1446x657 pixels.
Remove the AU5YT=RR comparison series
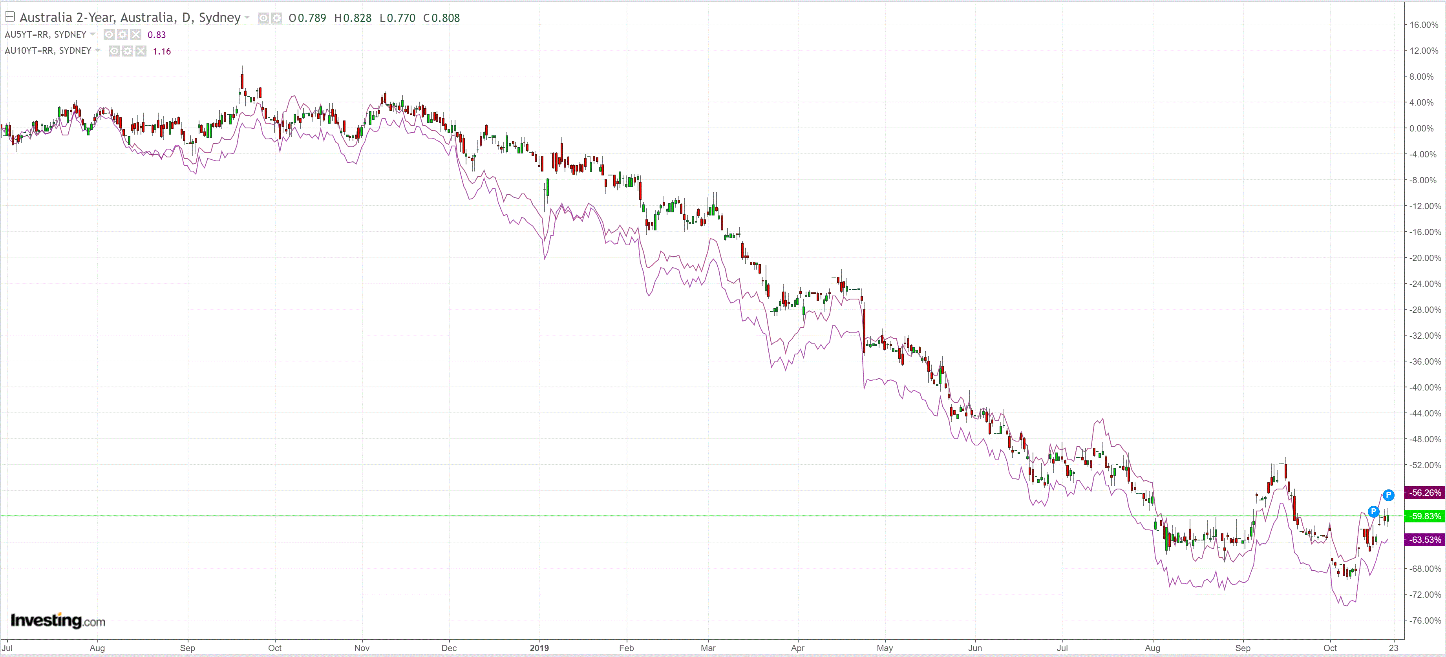point(136,35)
